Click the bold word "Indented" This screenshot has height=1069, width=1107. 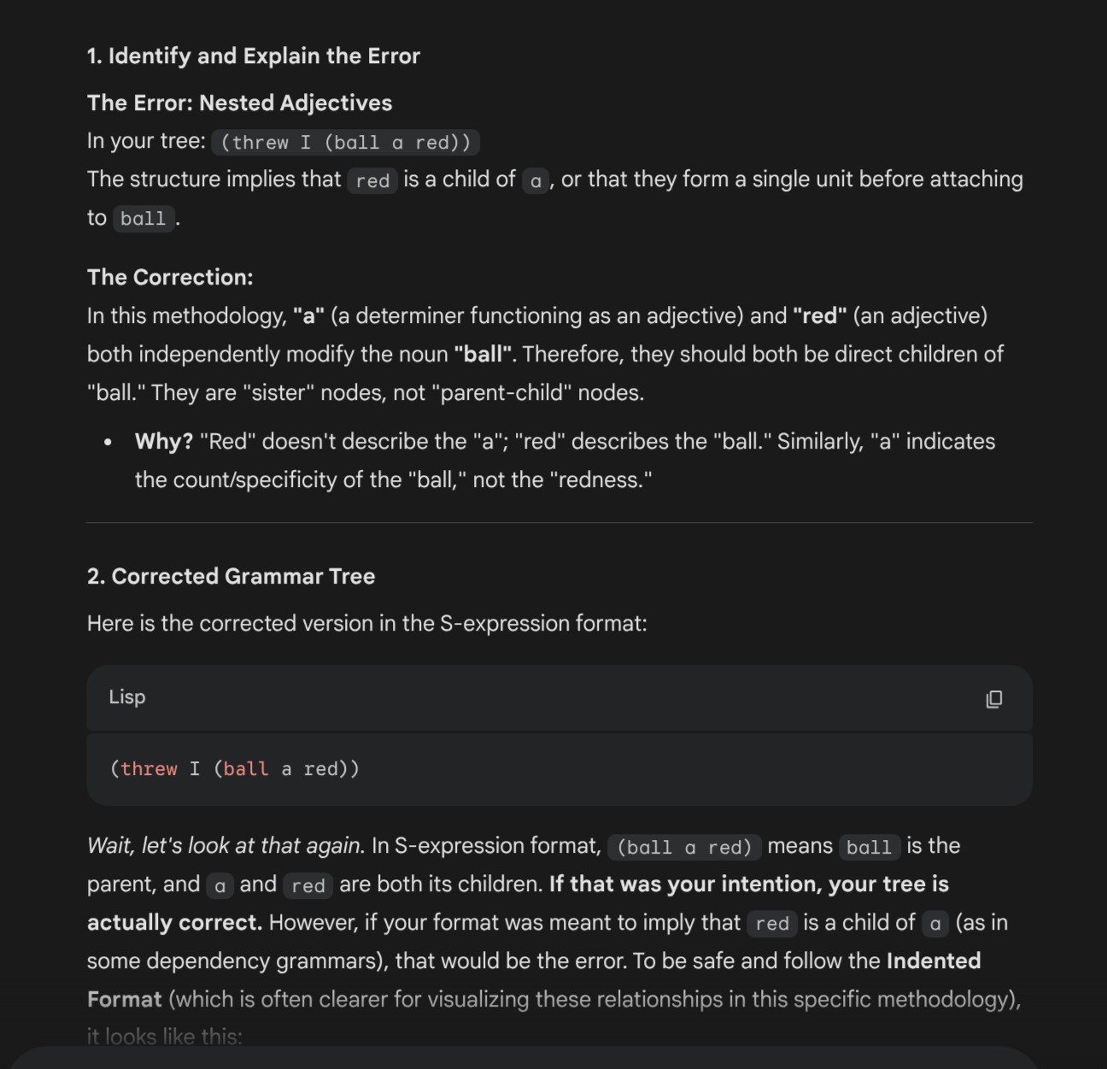point(934,961)
